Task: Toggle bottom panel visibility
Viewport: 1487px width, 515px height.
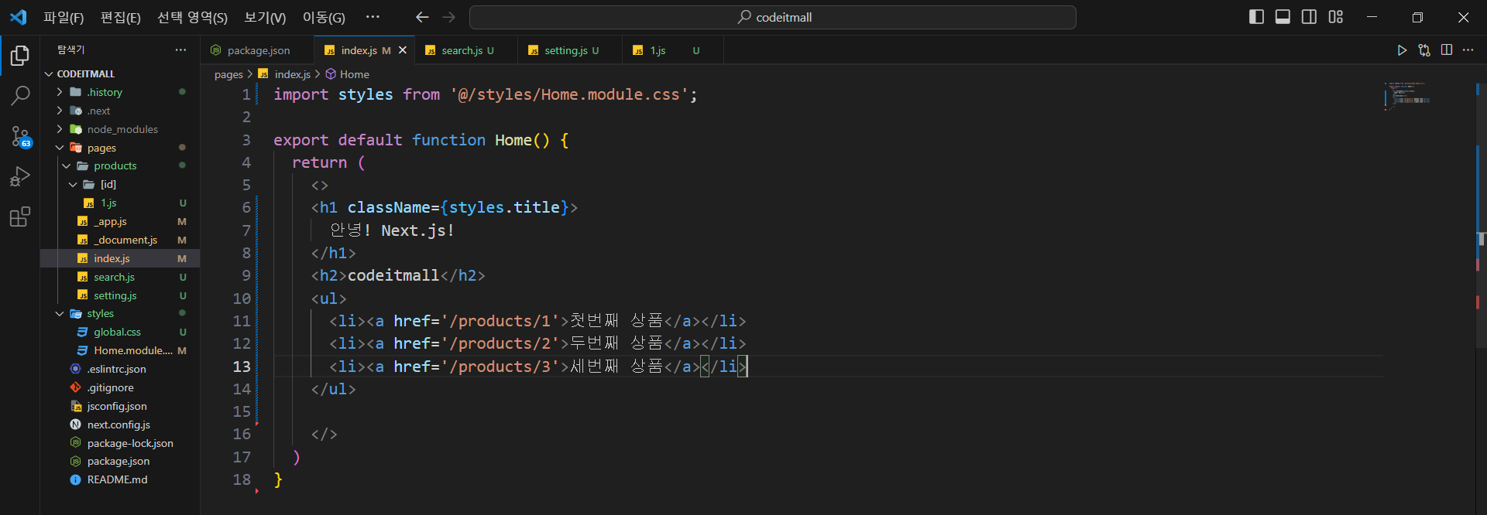Action: pyautogui.click(x=1283, y=17)
